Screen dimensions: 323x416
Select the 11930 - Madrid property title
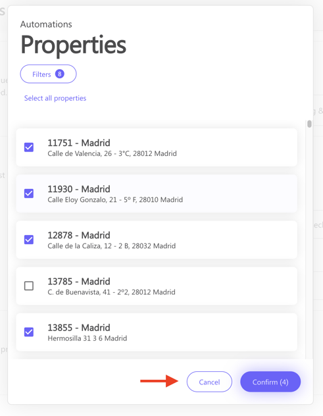(x=79, y=189)
